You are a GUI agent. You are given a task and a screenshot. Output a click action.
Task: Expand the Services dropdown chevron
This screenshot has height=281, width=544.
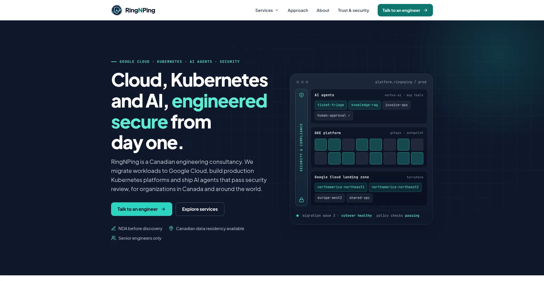point(277,10)
